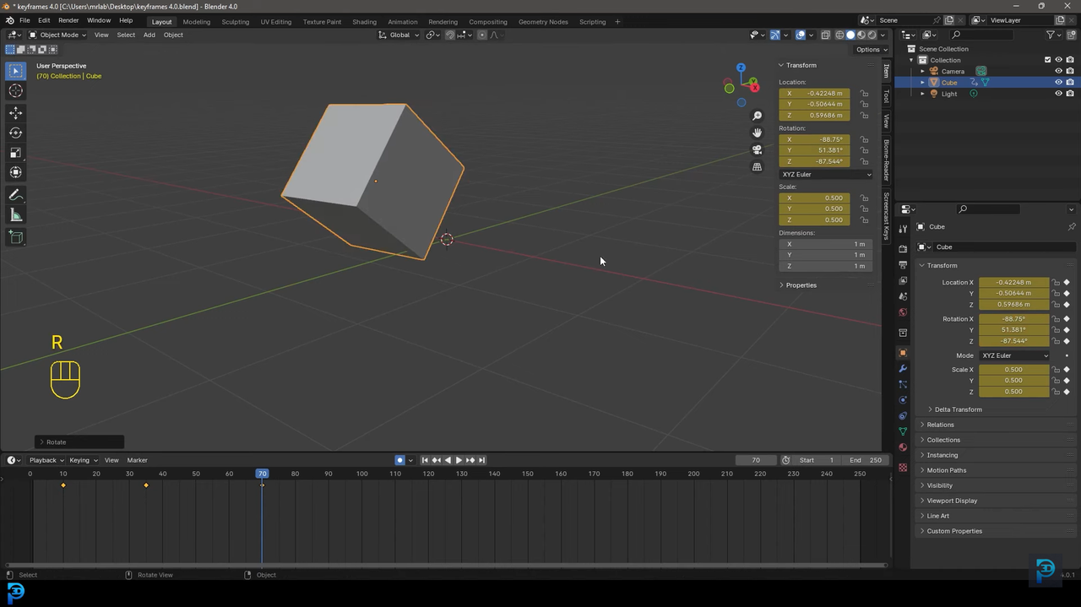Activate the Select Box tool
This screenshot has width=1081, height=607.
coord(15,71)
